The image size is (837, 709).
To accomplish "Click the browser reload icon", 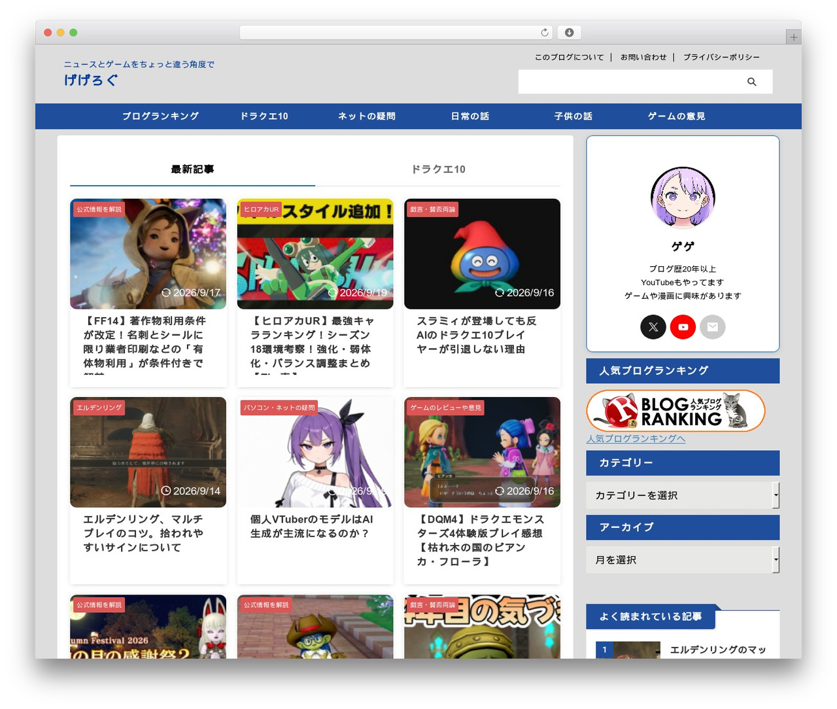I will tap(545, 33).
